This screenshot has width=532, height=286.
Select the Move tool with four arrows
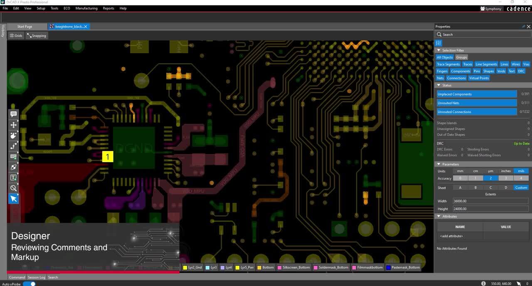pyautogui.click(x=14, y=125)
